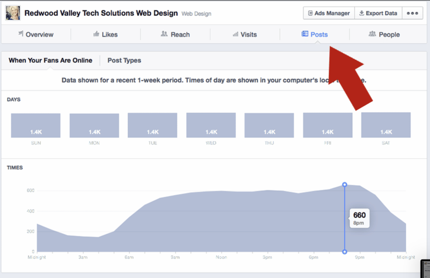Open the three-dots more options menu
The height and width of the screenshot is (278, 430).
pos(413,13)
